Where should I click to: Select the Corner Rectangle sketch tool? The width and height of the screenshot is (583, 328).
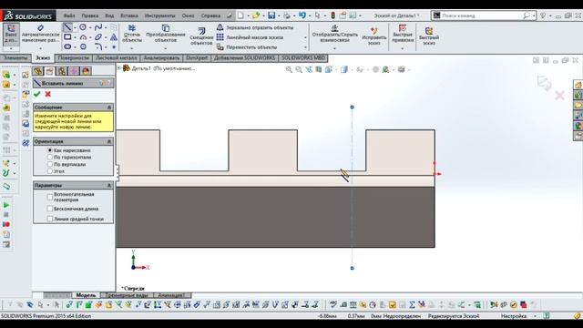click(67, 37)
